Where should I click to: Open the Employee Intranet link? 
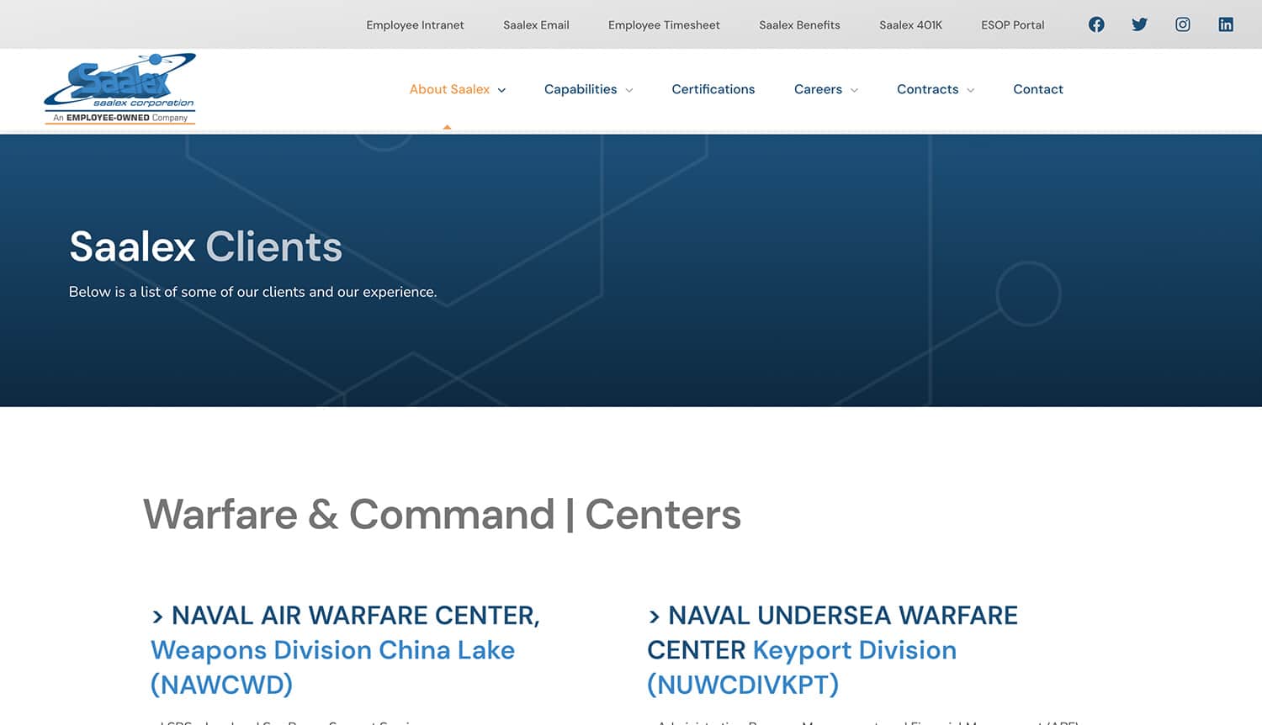click(x=415, y=25)
